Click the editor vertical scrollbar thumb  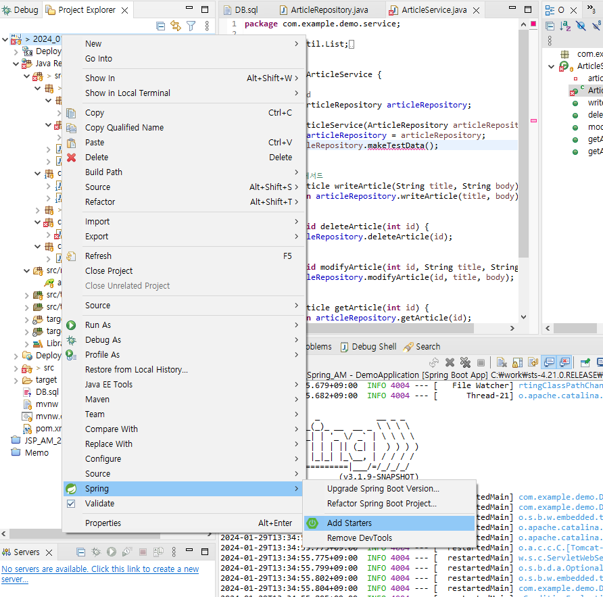click(523, 143)
